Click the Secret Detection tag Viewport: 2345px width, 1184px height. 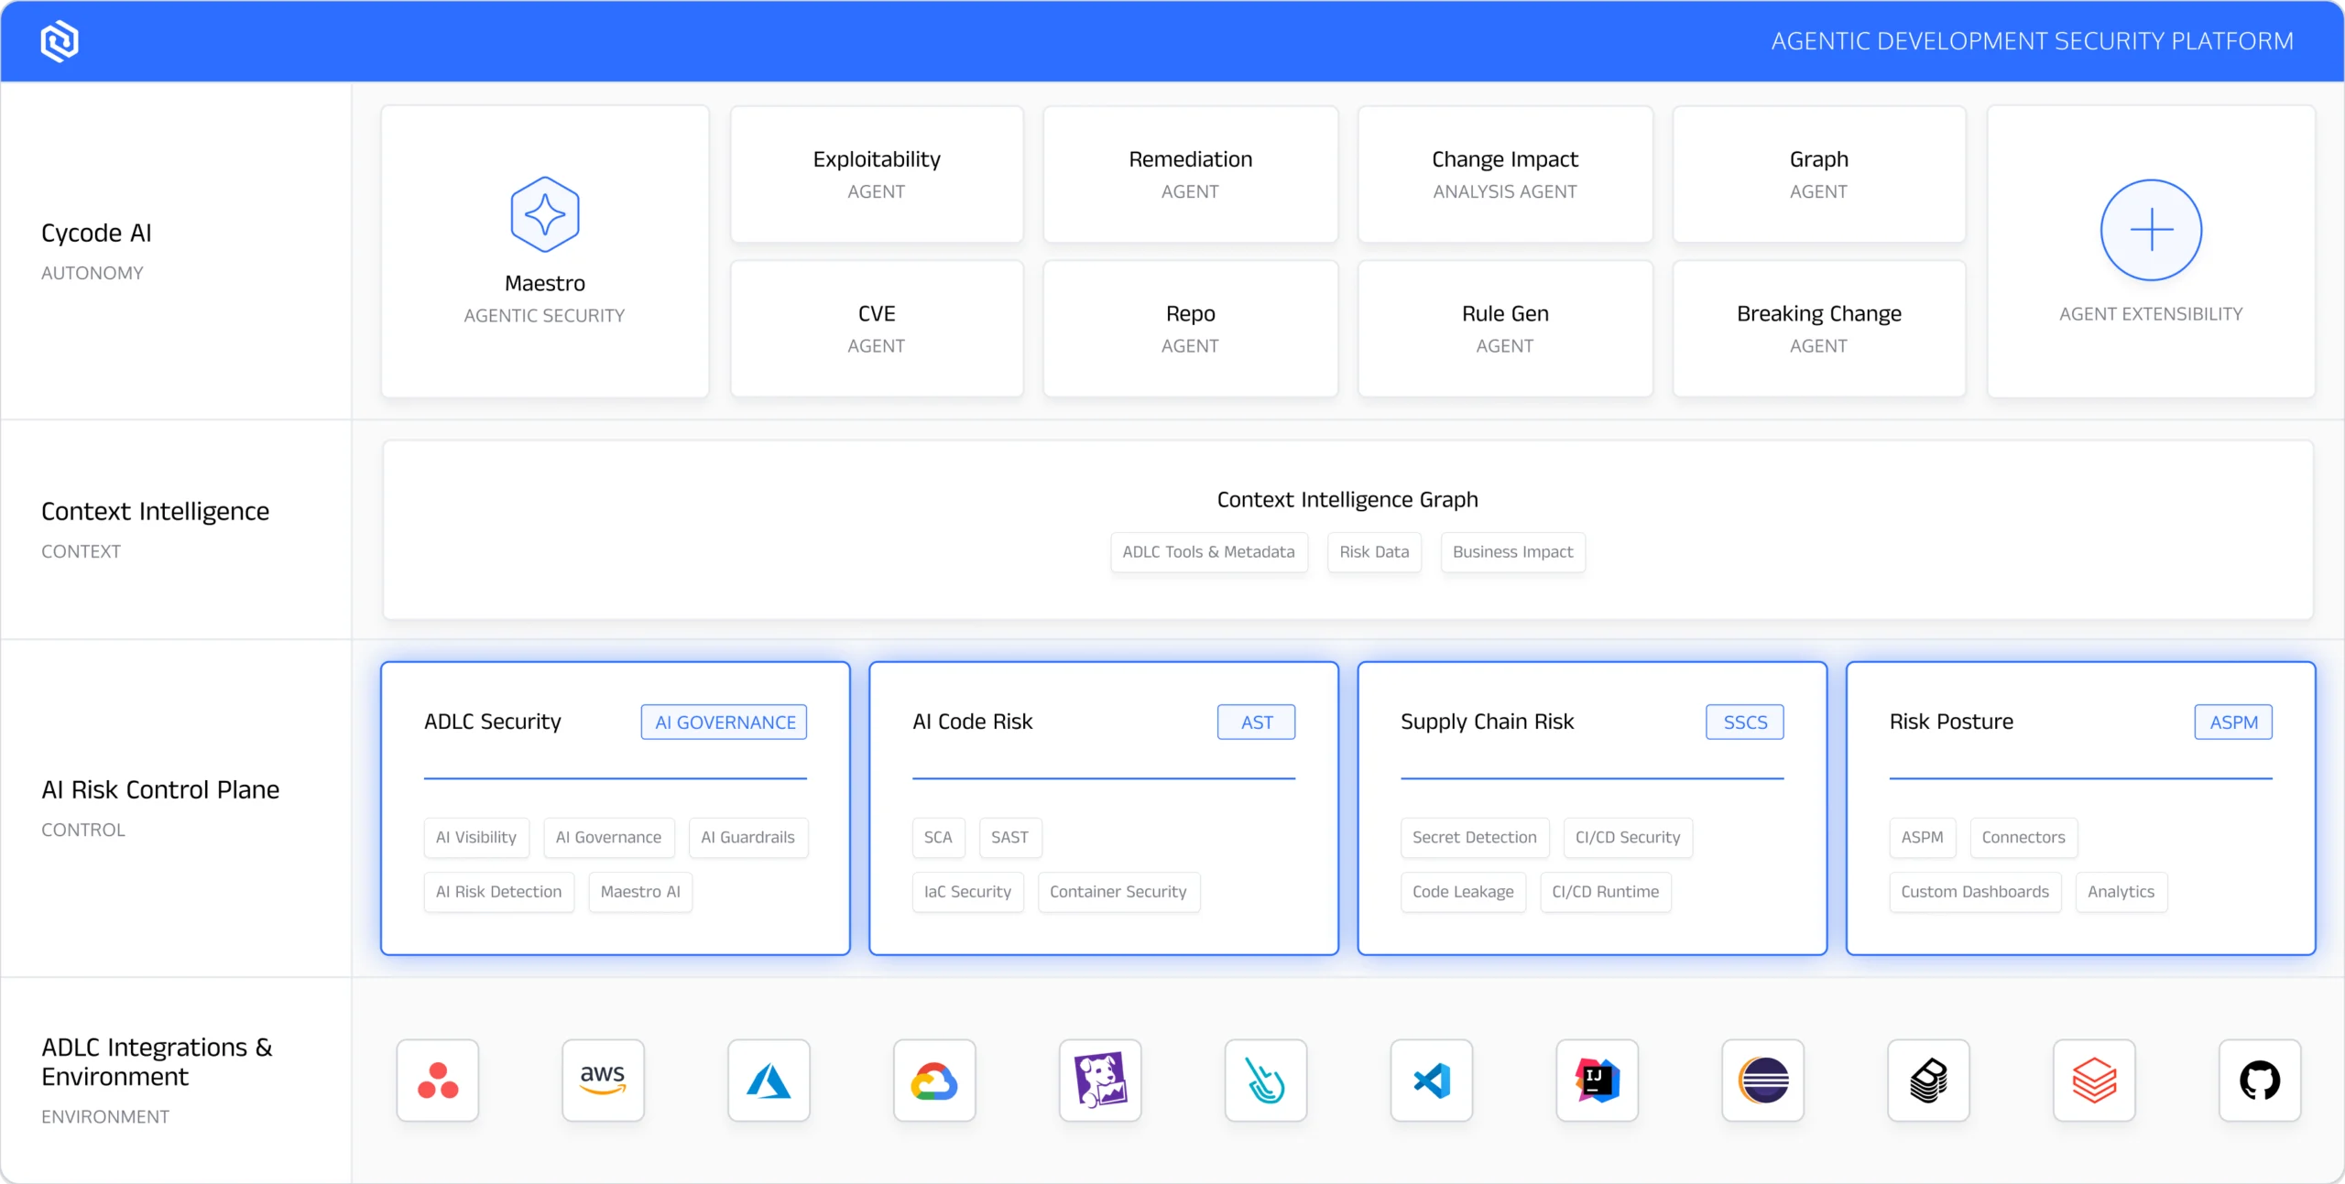1475,838
